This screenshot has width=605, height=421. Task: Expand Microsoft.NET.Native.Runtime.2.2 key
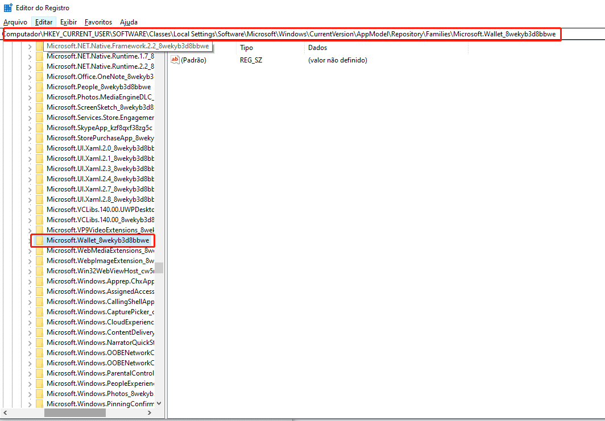point(30,66)
